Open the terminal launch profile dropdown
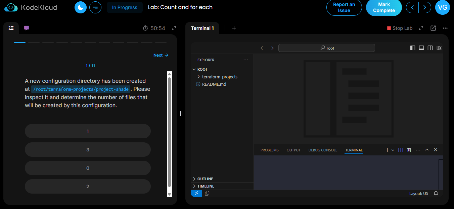This screenshot has width=454, height=209. click(393, 150)
